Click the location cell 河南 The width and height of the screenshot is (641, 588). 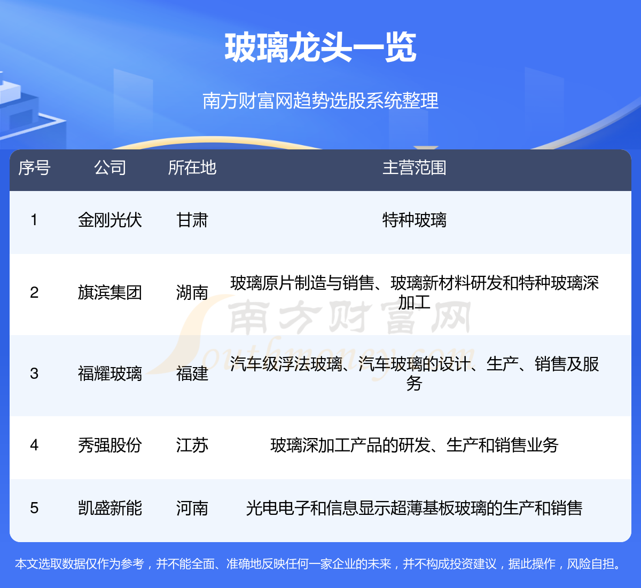click(192, 508)
